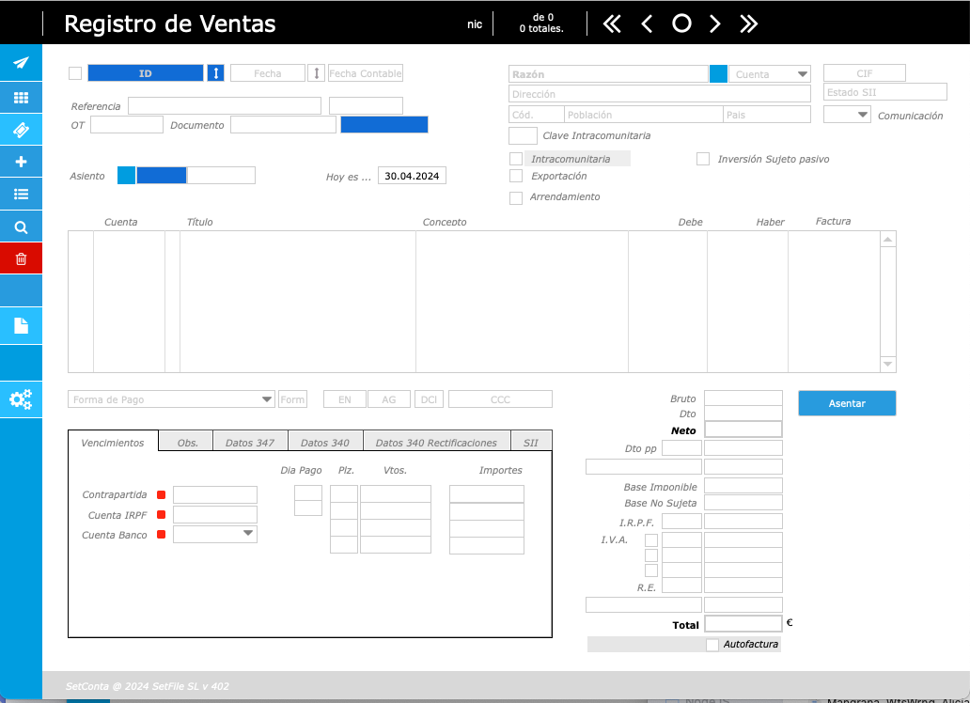Screen dimensions: 970x703
Task: Click the paper plane send icon in sidebar
Action: 21,63
